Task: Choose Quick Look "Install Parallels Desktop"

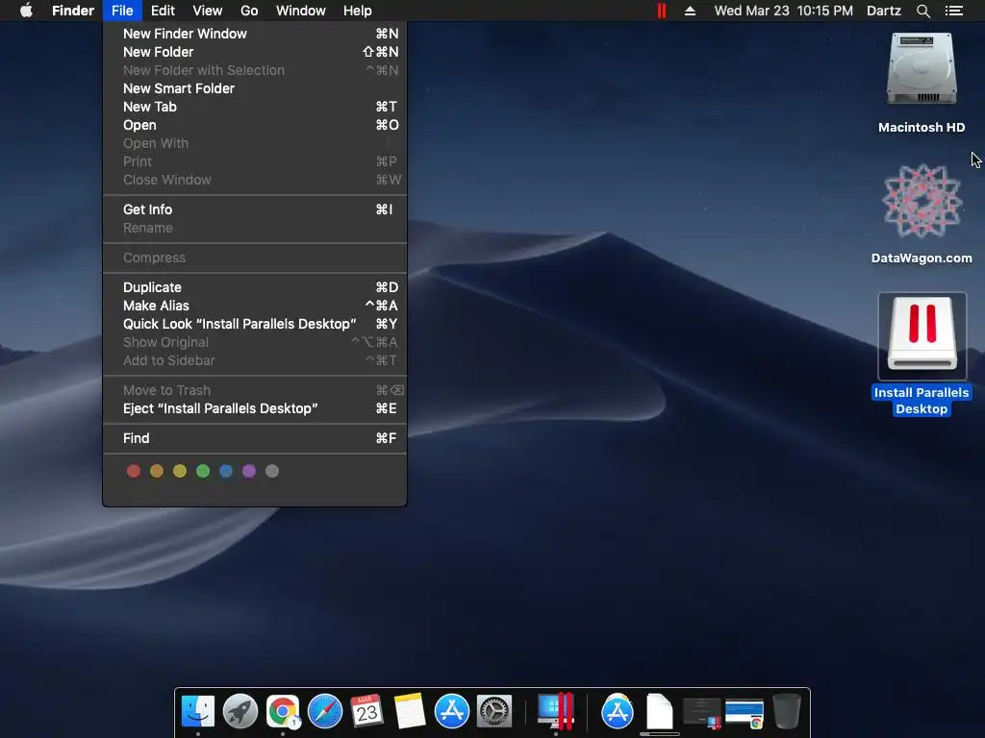Action: 254,324
